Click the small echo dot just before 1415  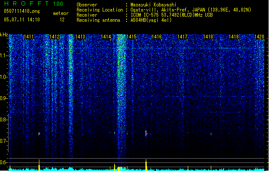pyautogui.click(x=127, y=133)
